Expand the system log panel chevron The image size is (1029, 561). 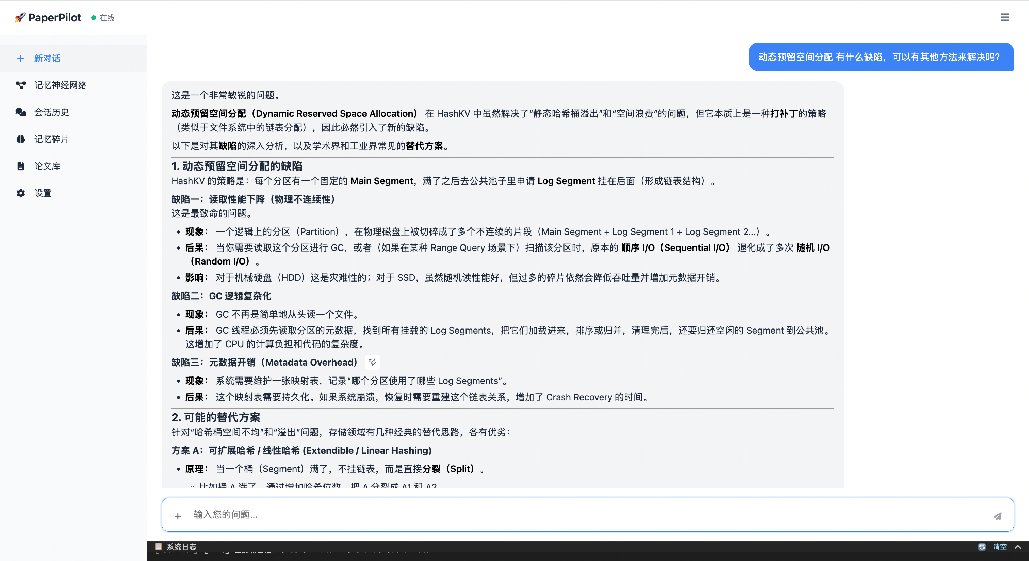click(1018, 547)
